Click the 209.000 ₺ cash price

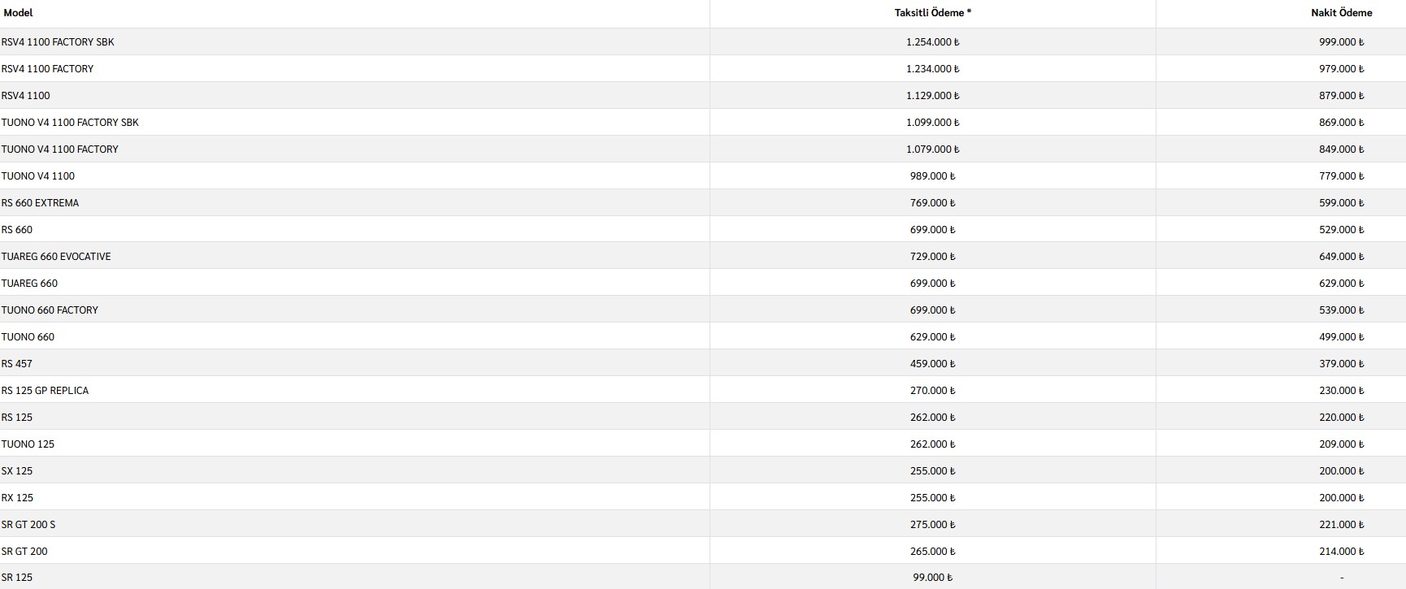[1342, 444]
